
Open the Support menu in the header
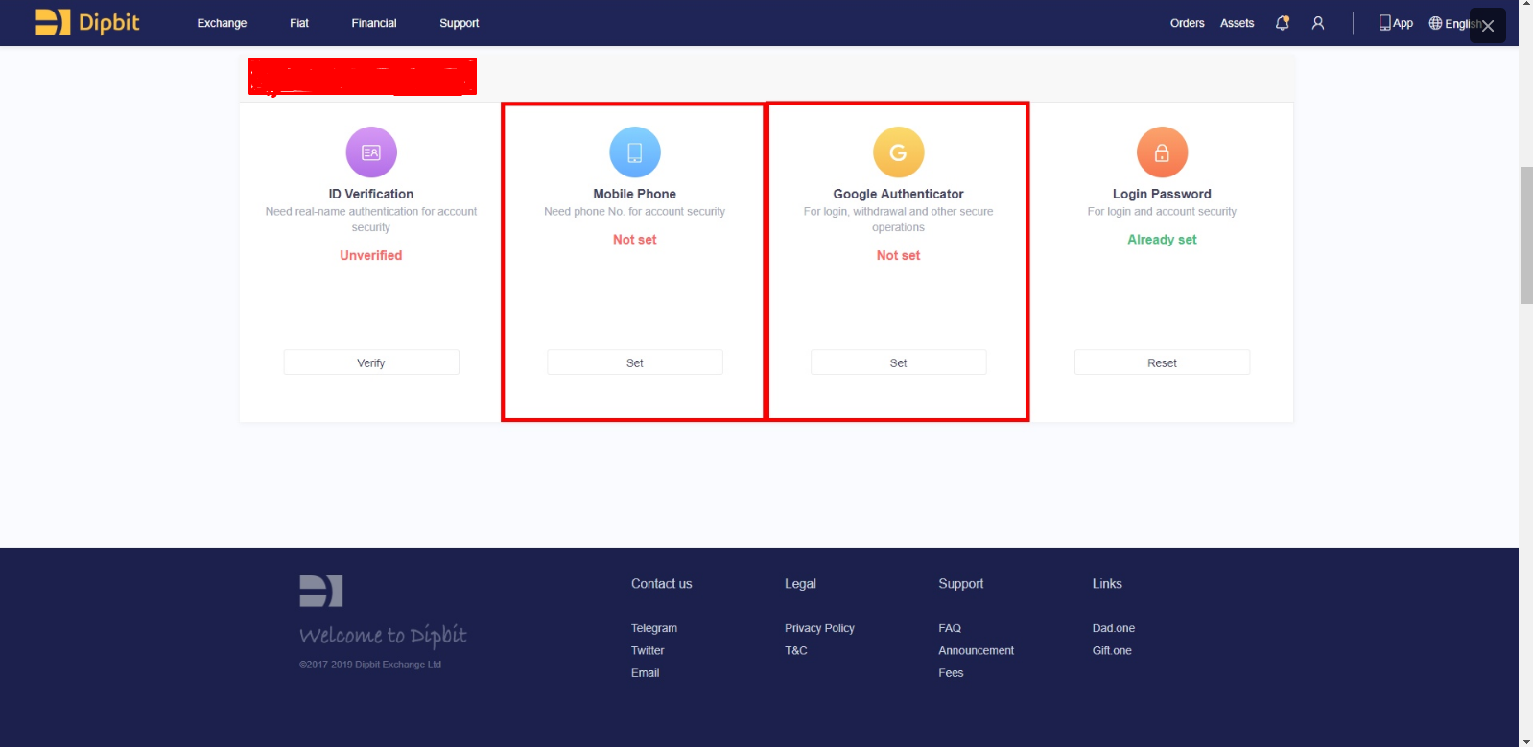(460, 23)
